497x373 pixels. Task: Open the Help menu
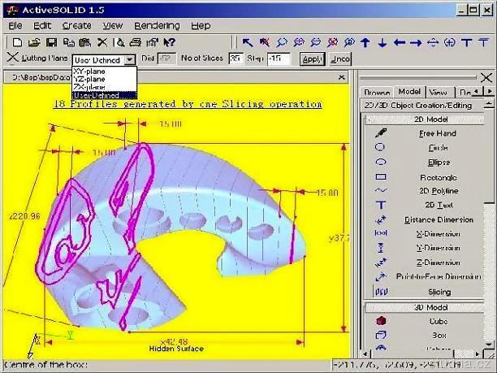(201, 26)
